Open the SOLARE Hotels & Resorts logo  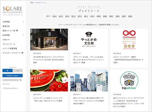pyautogui.click(x=12, y=11)
